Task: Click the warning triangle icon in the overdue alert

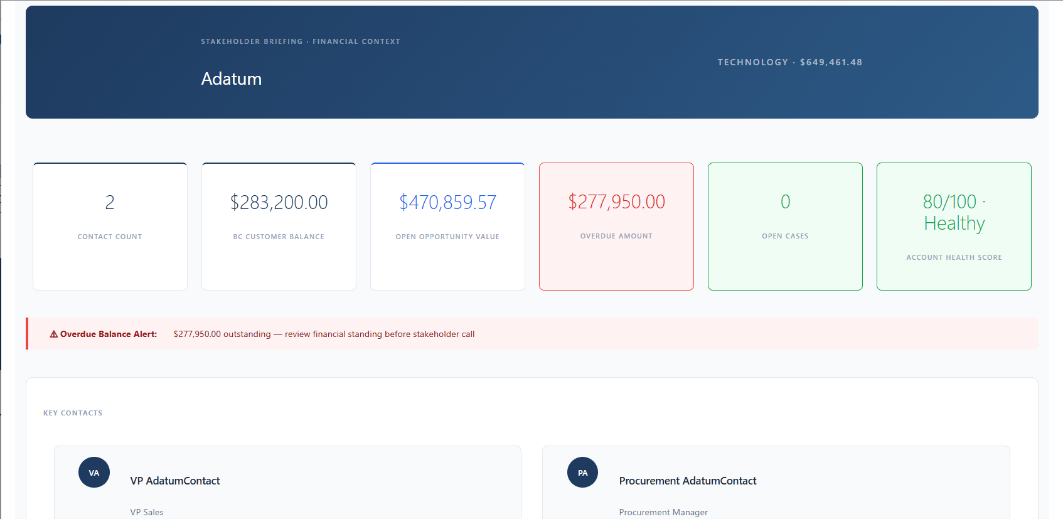Action: tap(54, 334)
